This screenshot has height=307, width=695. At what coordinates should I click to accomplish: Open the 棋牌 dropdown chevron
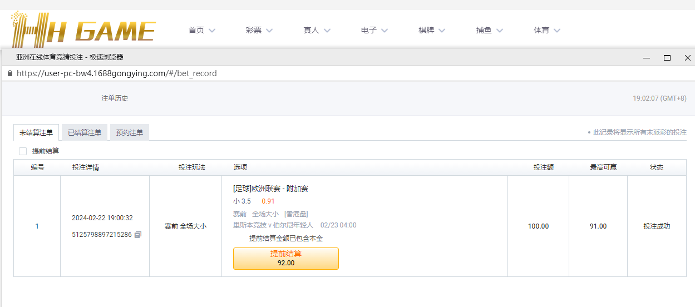point(442,31)
